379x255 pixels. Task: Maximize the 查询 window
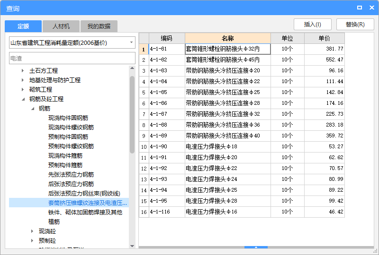pos(360,8)
